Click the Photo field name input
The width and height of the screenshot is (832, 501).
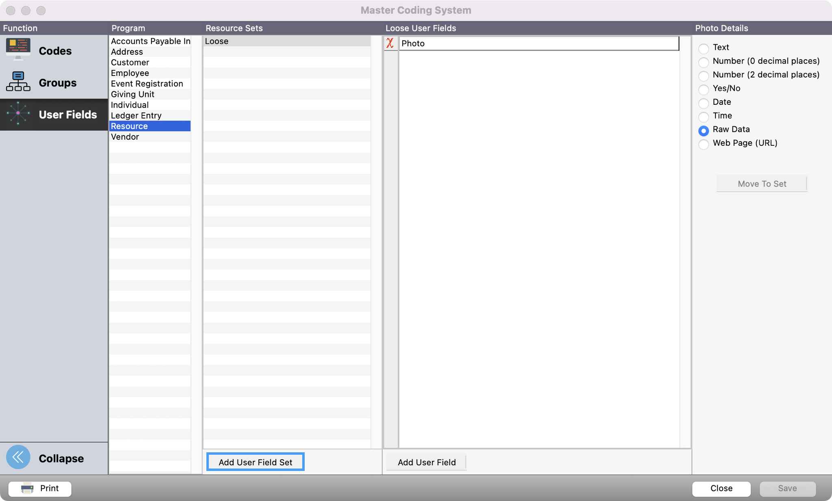538,43
